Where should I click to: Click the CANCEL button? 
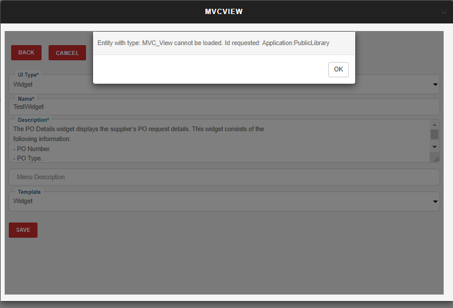point(67,53)
